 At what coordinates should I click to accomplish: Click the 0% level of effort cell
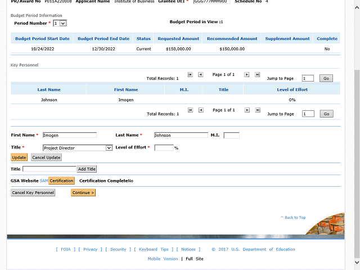(x=292, y=100)
